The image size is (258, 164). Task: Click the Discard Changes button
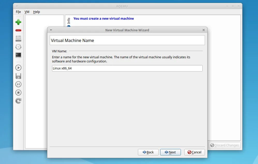click(225, 145)
